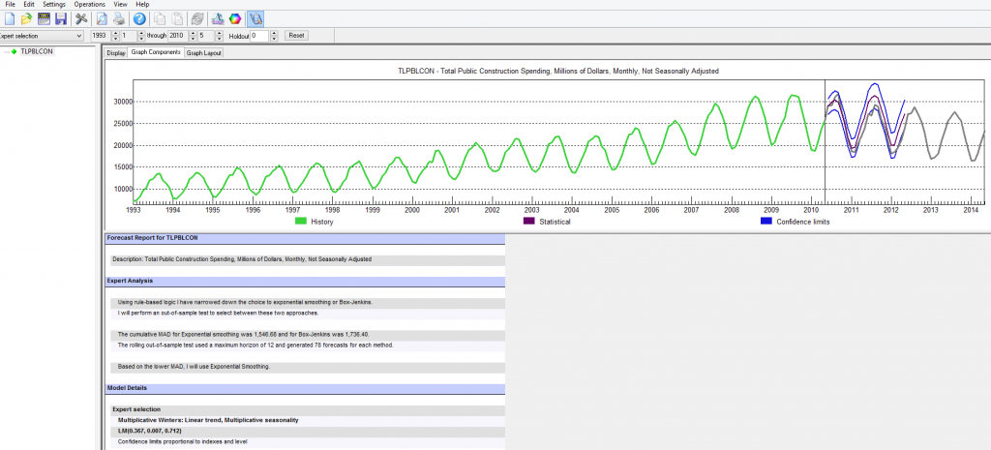Click the Forecast Report for TLPBLCON header
The width and height of the screenshot is (991, 450).
click(305, 238)
